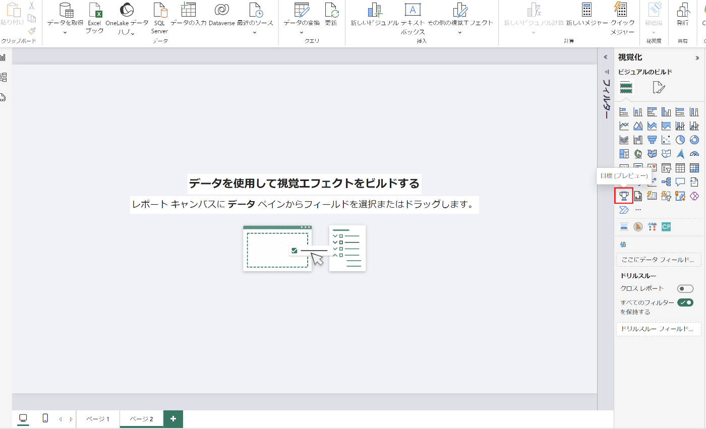Open the 最近のソース dropdown

255,32
